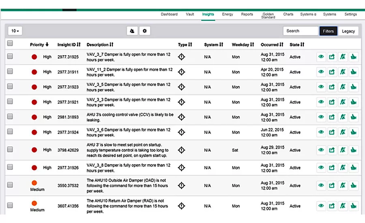Thumbs up the AHU10 Return Air Damper insight
Screen dimensions: 365x223
click(x=354, y=206)
